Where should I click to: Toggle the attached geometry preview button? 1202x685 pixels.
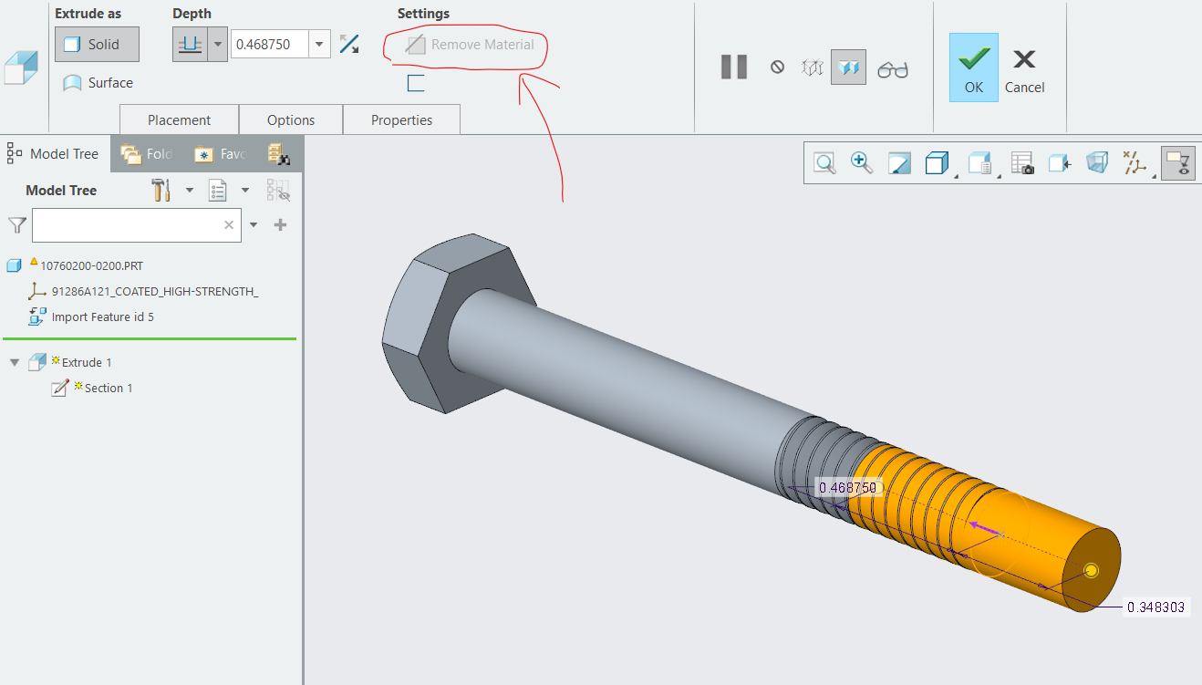pos(848,67)
